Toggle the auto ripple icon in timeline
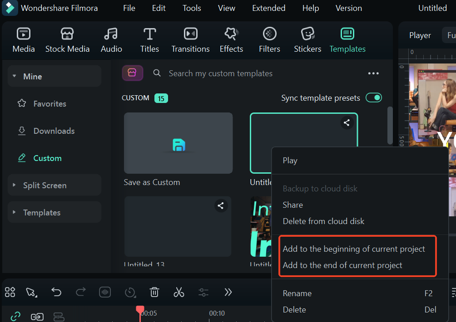The image size is (456, 322). click(37, 316)
